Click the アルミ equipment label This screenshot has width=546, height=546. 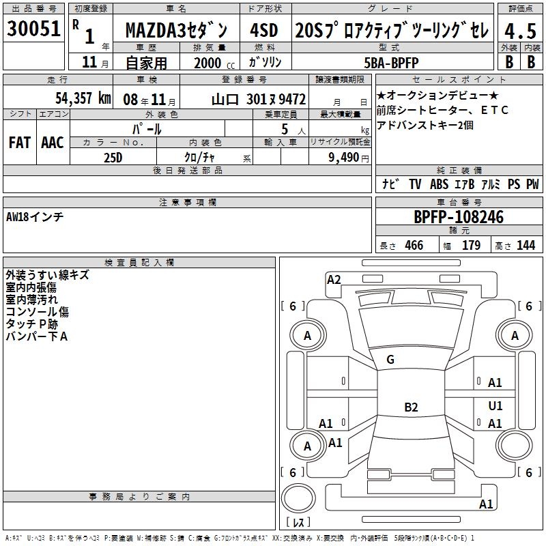pos(491,184)
